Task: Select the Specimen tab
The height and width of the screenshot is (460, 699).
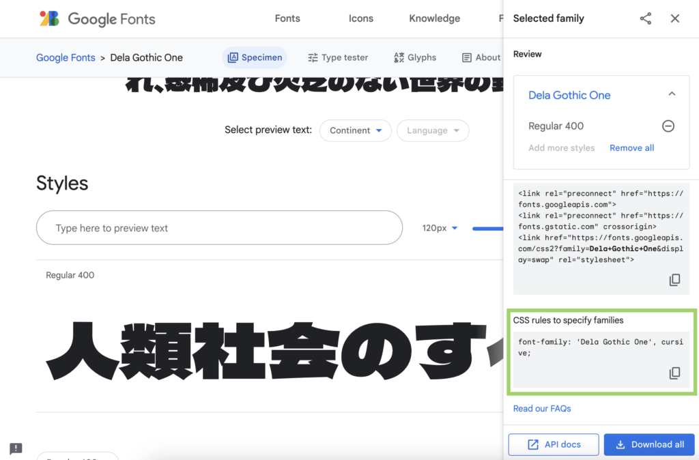Action: 255,57
